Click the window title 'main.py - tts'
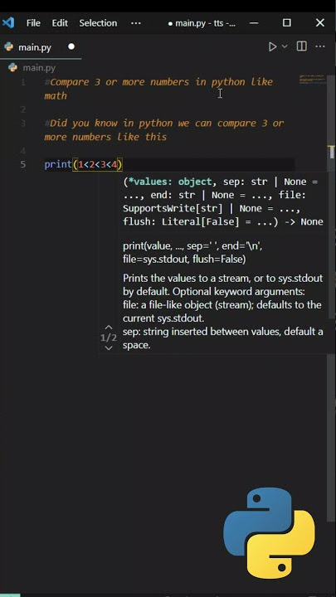 click(202, 23)
